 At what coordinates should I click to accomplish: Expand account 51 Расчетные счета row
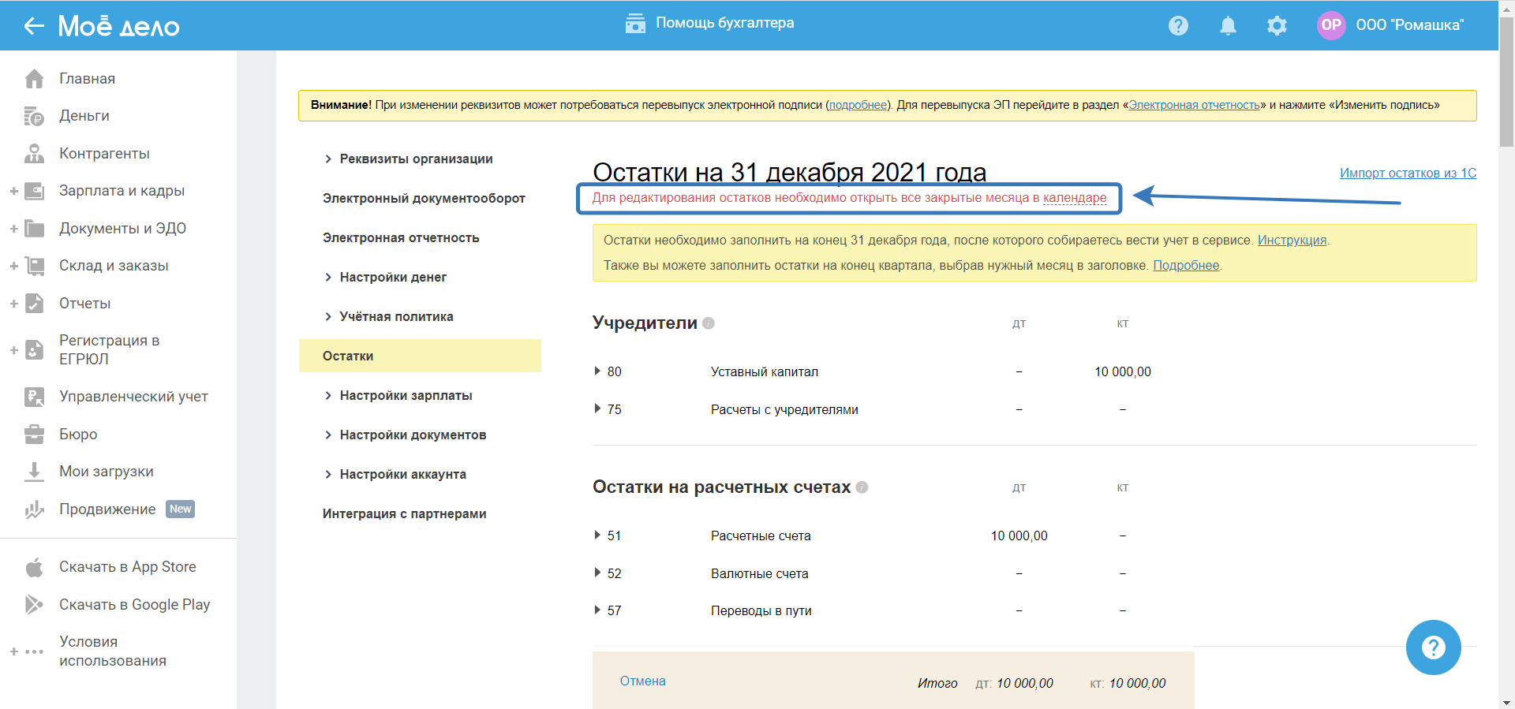pos(597,535)
